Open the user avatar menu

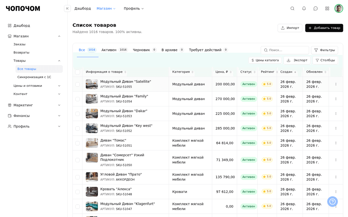click(339, 8)
